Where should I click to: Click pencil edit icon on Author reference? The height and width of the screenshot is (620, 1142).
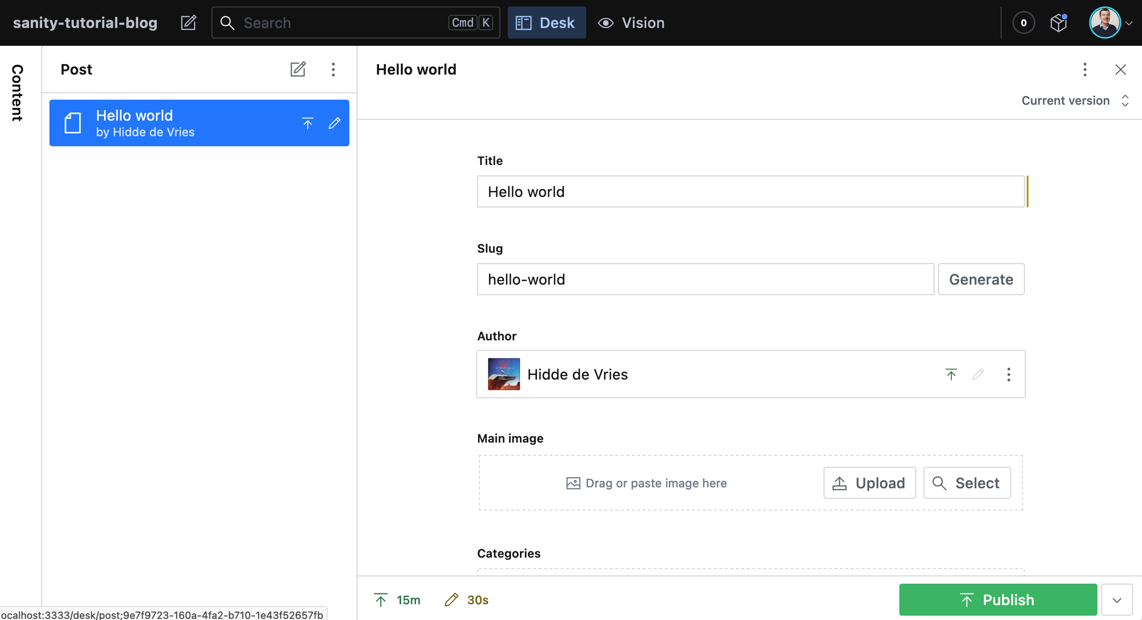(978, 374)
